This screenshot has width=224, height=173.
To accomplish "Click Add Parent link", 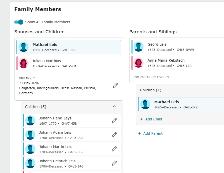I will 150,133.
